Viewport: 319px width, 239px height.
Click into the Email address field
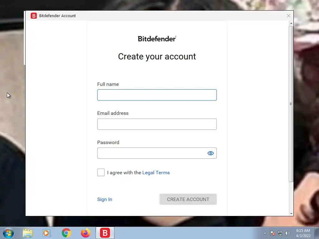pyautogui.click(x=157, y=124)
